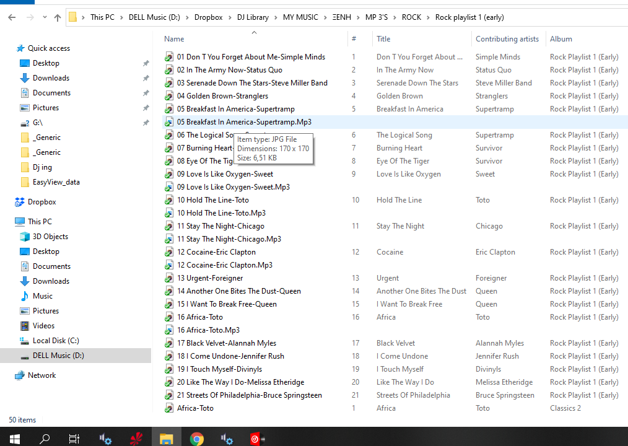Click the red target taskbar icon
The height and width of the screenshot is (446, 628).
pos(257,439)
